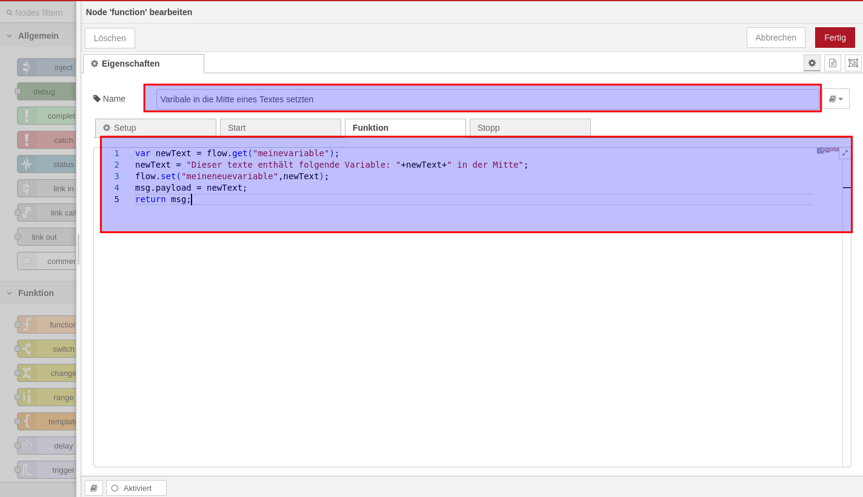Collapse the Funktion palette category
863x497 pixels.
10,293
